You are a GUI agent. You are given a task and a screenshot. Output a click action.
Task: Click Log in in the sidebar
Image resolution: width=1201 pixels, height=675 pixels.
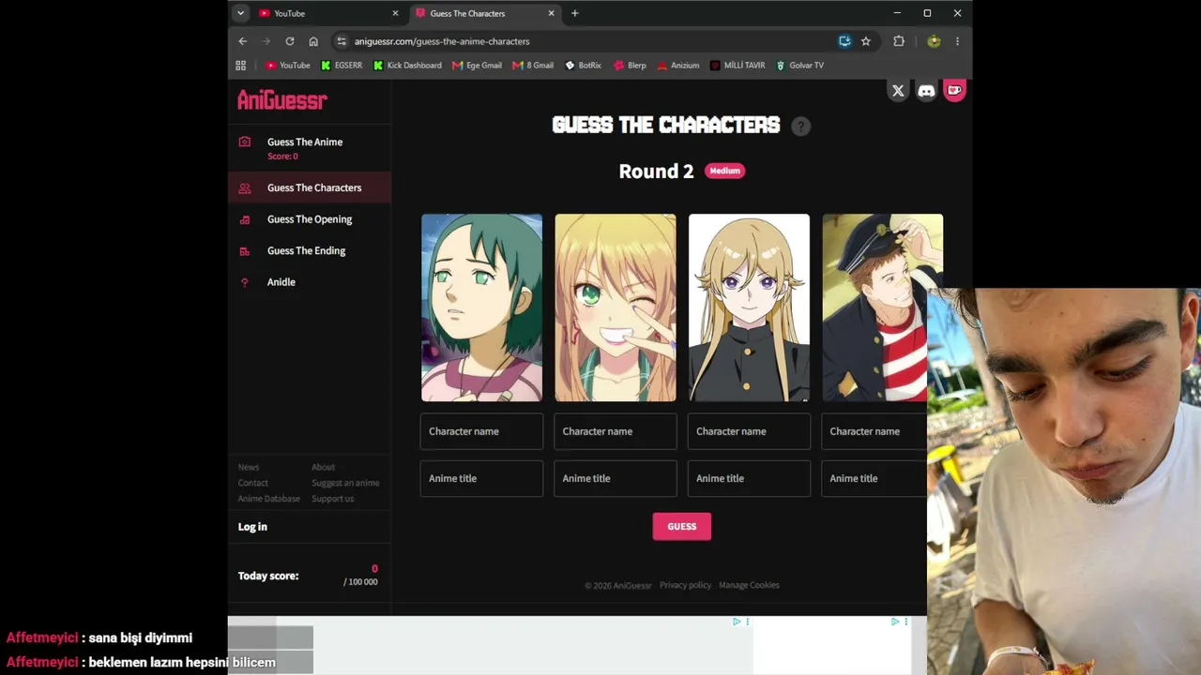click(252, 527)
